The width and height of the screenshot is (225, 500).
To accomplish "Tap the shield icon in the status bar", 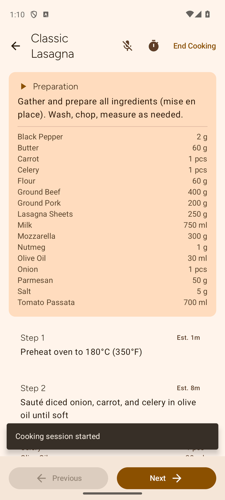I will (x=34, y=14).
